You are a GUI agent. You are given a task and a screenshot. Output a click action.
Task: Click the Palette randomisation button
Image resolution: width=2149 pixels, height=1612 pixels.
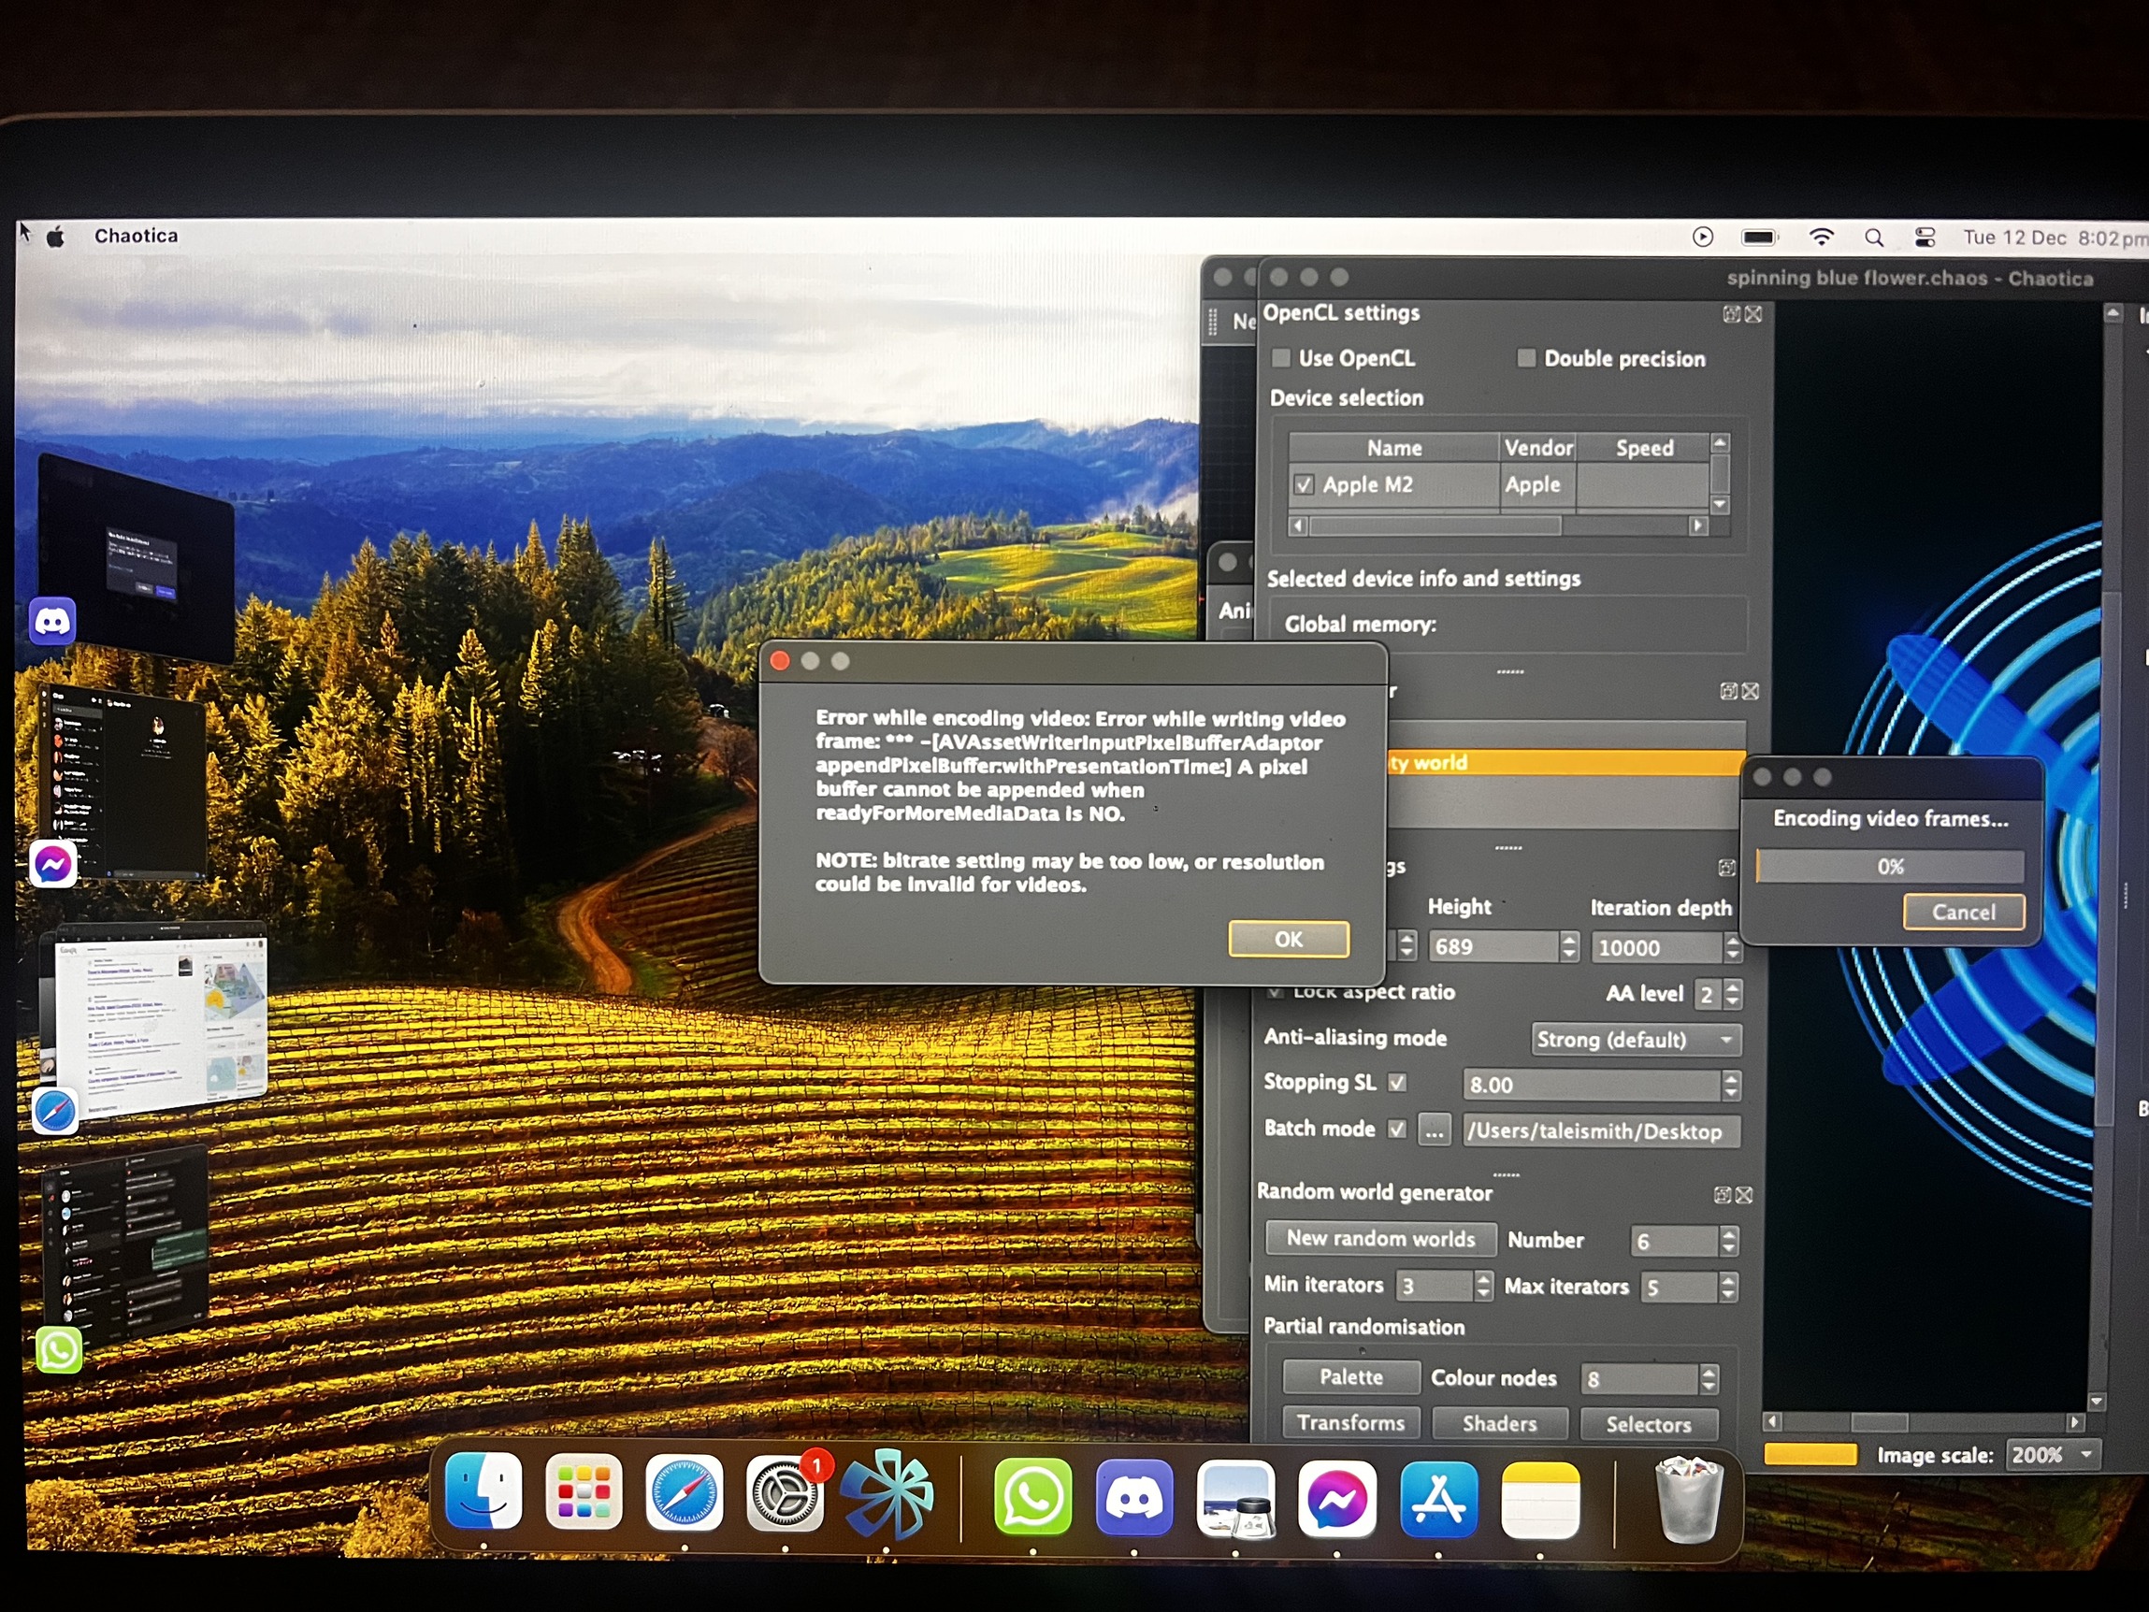1350,1377
